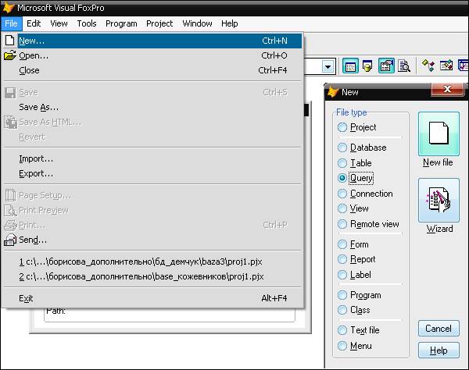This screenshot has width=469, height=370.
Task: Launch the Wizard icon button
Action: click(439, 200)
